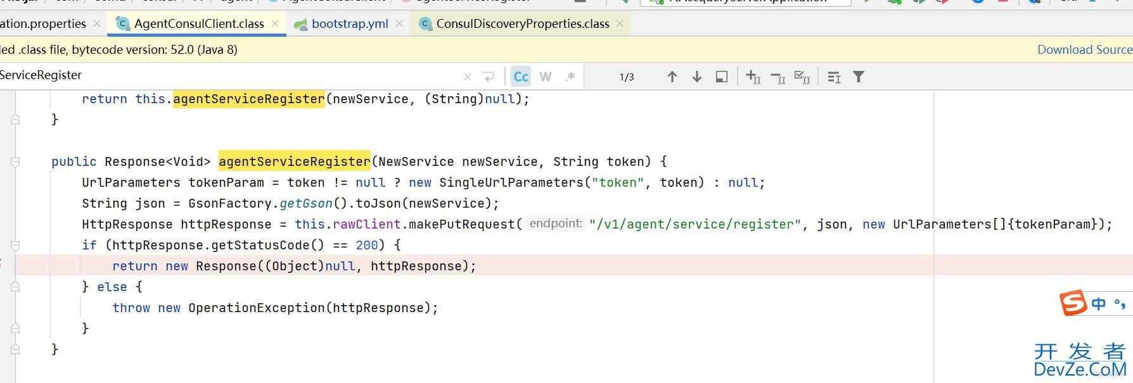
Task: Click the Sogou input method S icon
Action: [1073, 303]
